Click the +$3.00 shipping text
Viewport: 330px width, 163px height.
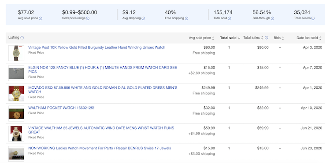point(202,154)
